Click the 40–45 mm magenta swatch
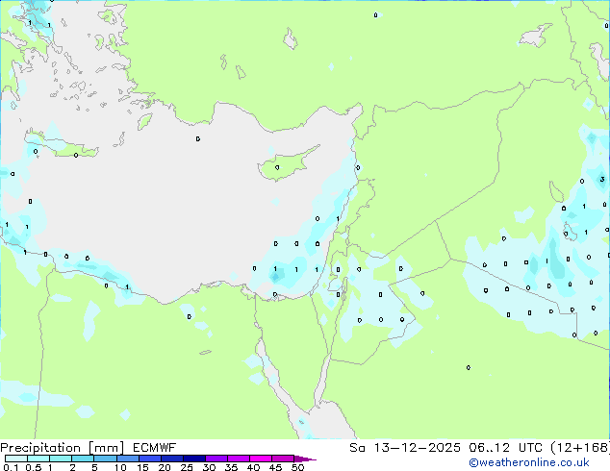Viewport: 610px width, 471px height. coord(261,459)
